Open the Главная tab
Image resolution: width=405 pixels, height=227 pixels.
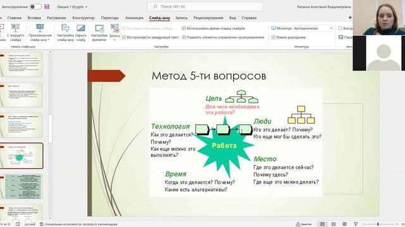tap(15, 18)
